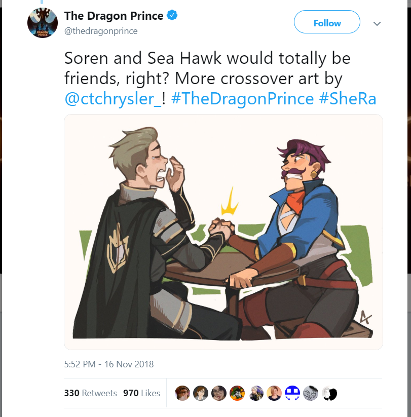The width and height of the screenshot is (411, 417).
Task: Open the last black-and-white liker avatar
Action: pos(329,393)
